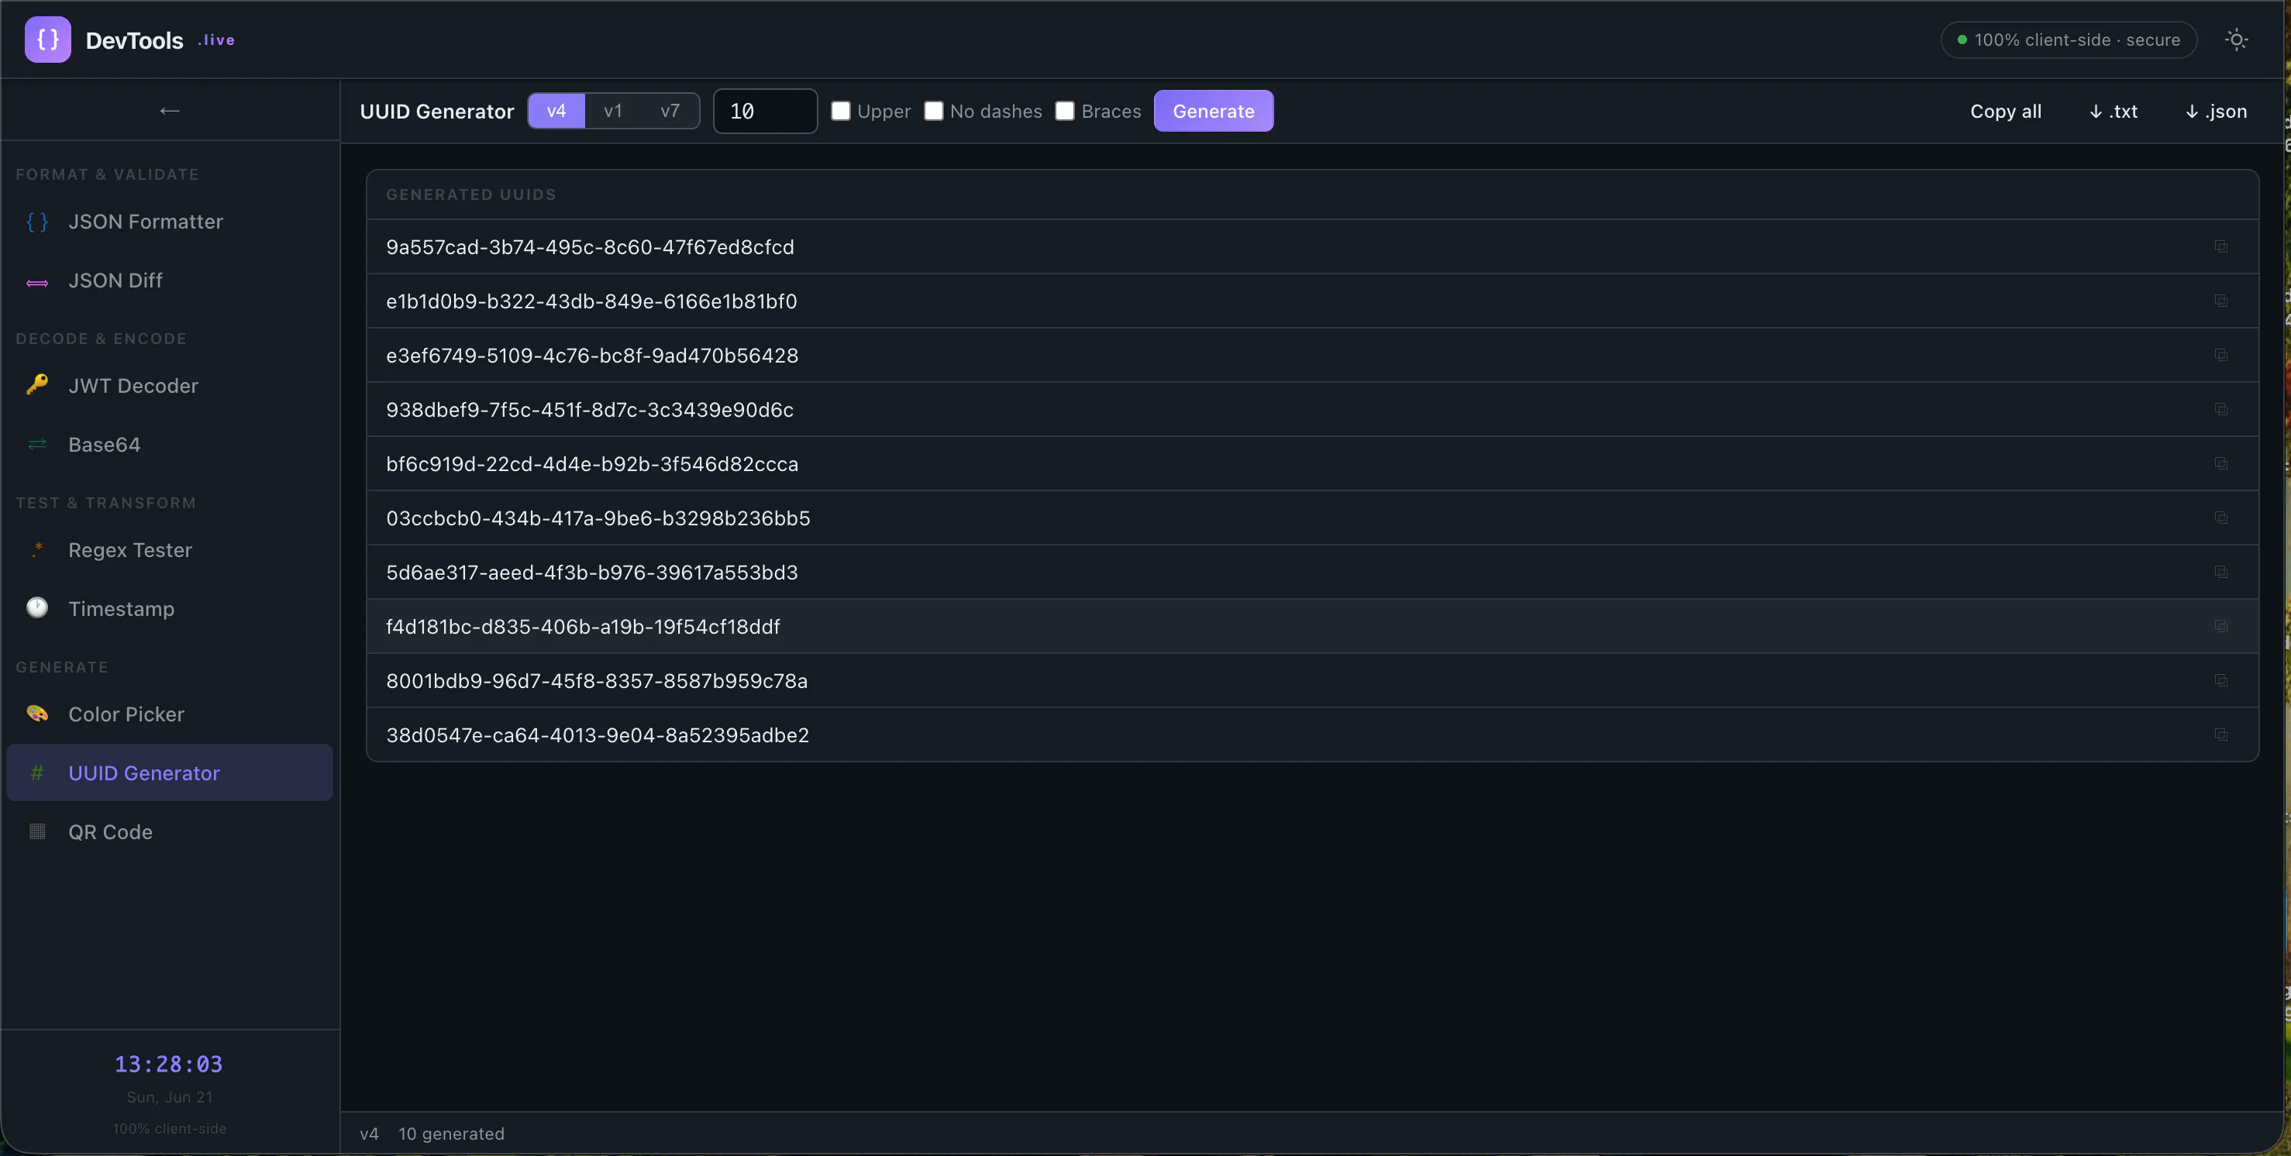Image resolution: width=2291 pixels, height=1156 pixels.
Task: Click the JWT Decoder key icon
Action: pyautogui.click(x=37, y=385)
